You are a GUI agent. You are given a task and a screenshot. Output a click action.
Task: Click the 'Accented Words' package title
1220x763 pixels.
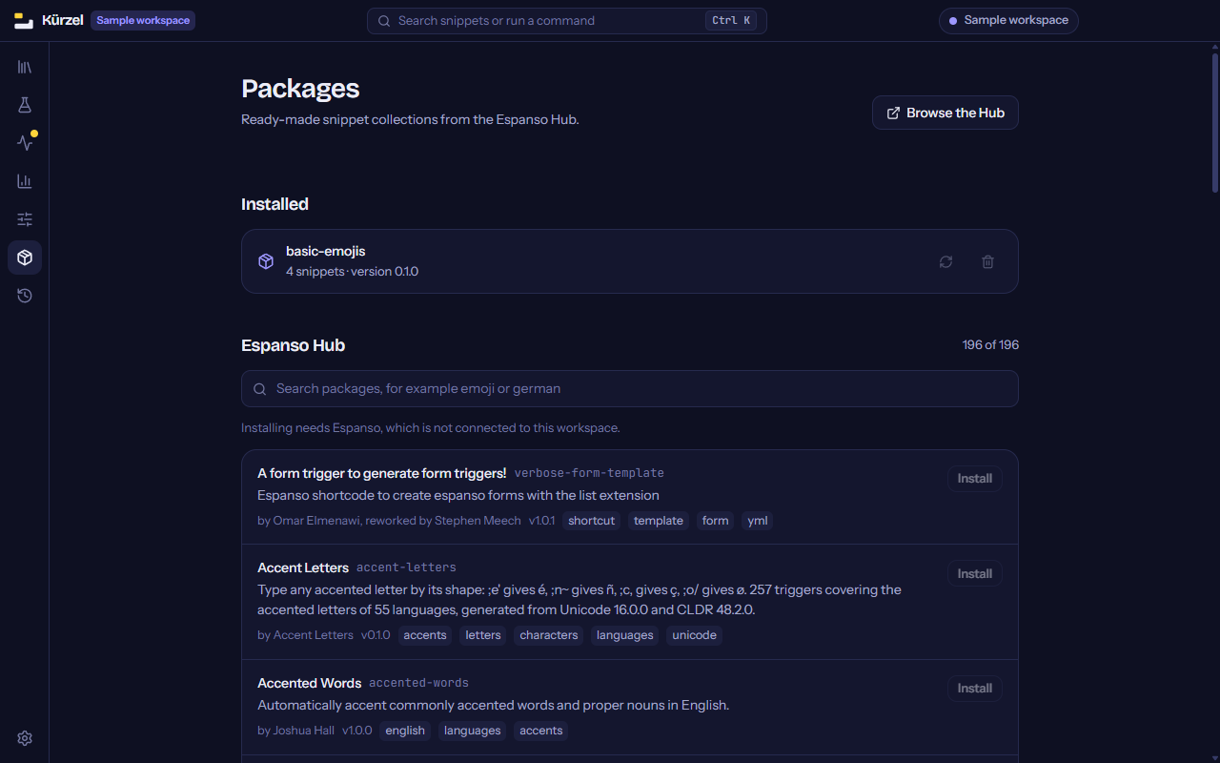coord(310,683)
